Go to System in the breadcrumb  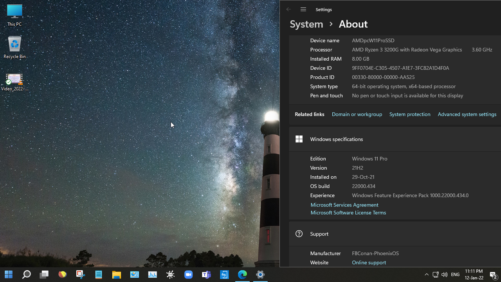[x=306, y=24]
